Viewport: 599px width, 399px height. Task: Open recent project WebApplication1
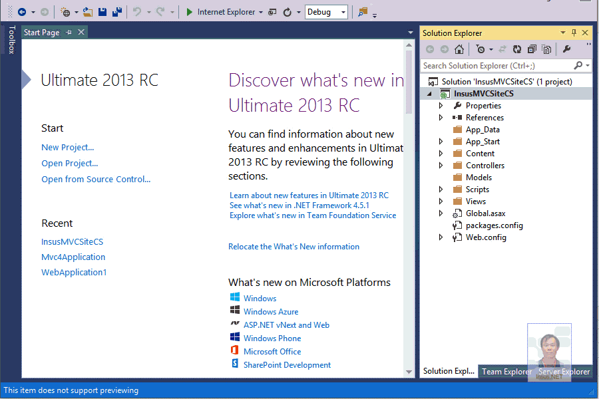click(x=74, y=272)
